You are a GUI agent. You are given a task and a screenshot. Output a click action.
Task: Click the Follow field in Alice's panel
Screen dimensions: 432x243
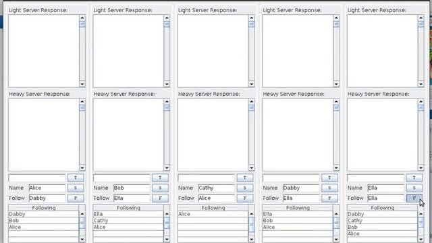[x=47, y=198]
